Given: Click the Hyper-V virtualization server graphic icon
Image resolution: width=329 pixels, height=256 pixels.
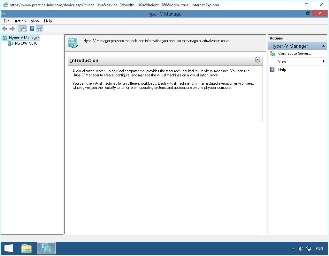Looking at the screenshot, I should click(x=73, y=42).
